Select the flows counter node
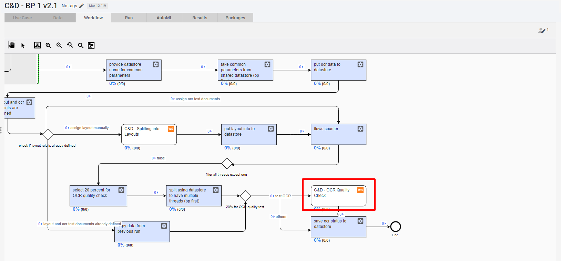The image size is (561, 261). [338, 134]
